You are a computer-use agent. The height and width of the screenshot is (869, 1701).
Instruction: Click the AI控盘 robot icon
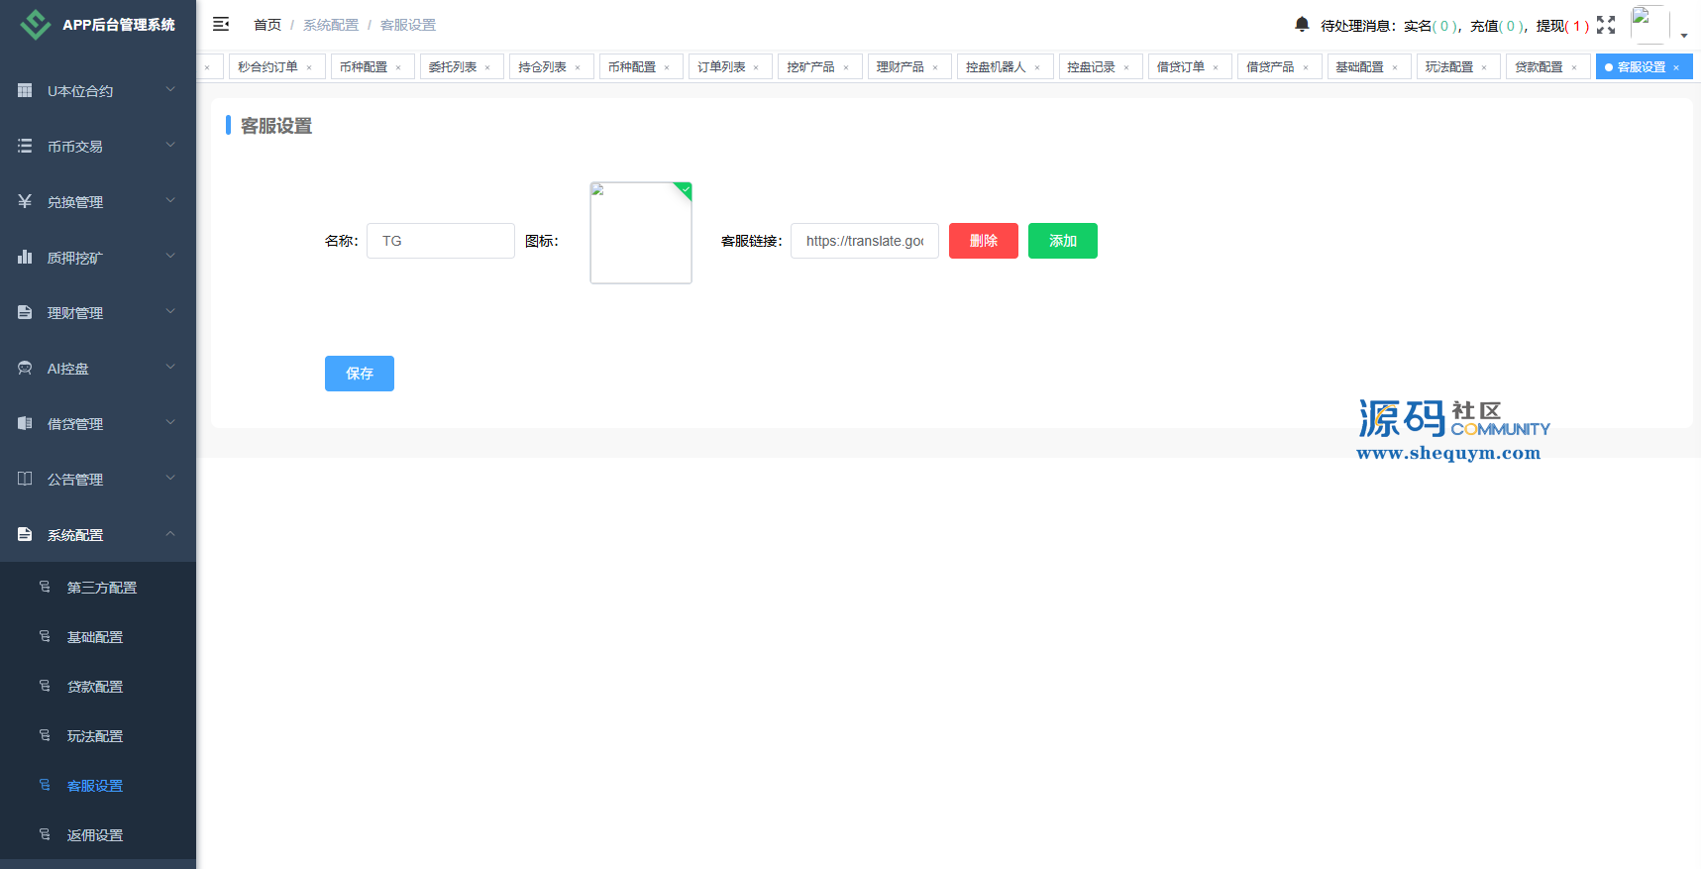(25, 368)
